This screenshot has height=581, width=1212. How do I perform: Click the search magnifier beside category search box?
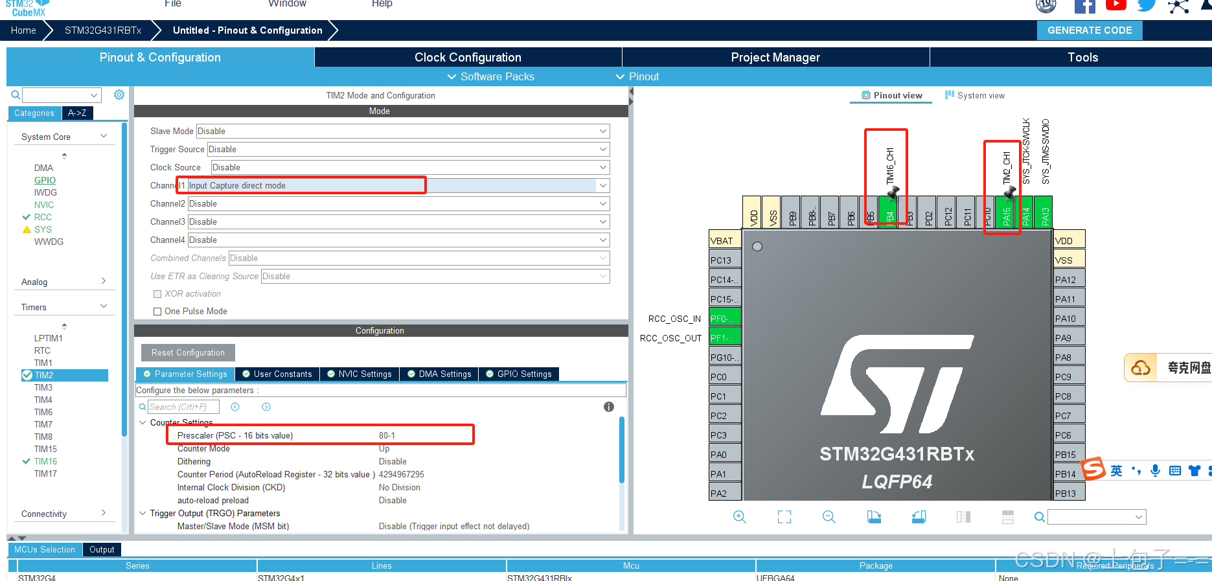pyautogui.click(x=16, y=95)
